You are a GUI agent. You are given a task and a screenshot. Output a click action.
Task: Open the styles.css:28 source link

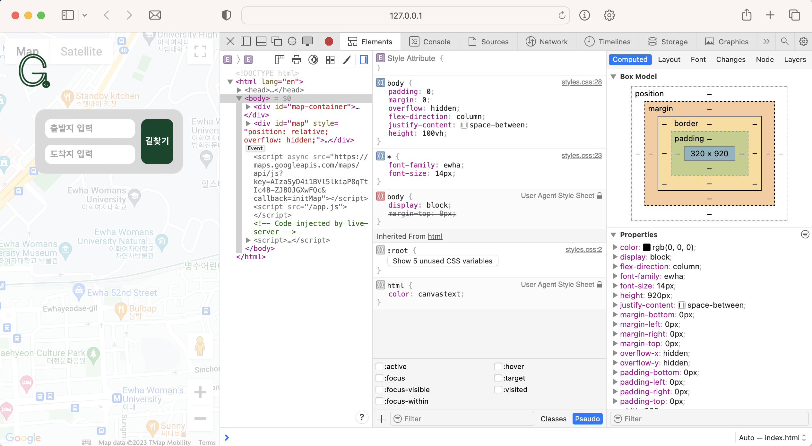point(581,82)
